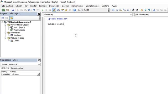Click List Properties/Methods icon in Edit toolbar
168x94 pixels.
pos(113,10)
